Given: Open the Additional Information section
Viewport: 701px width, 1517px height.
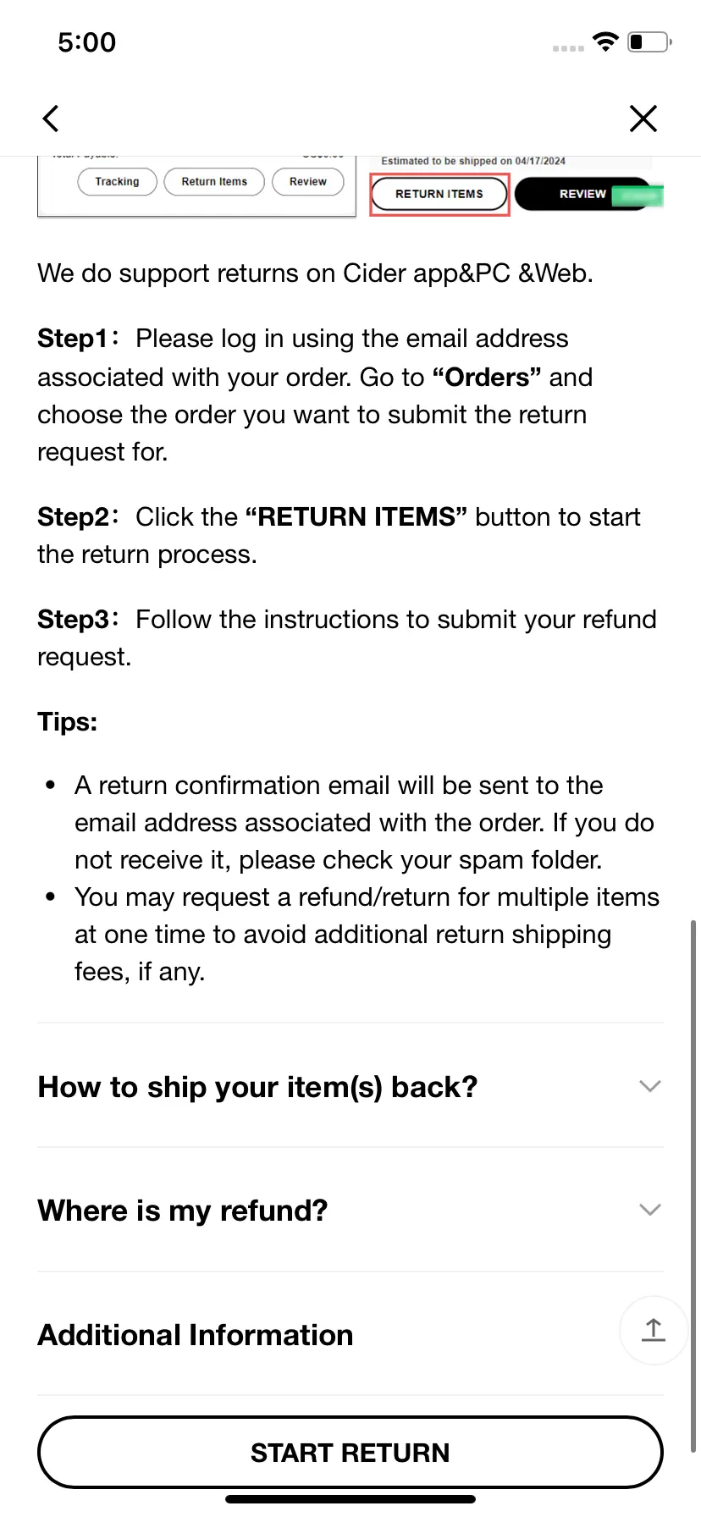Looking at the screenshot, I should (196, 1335).
